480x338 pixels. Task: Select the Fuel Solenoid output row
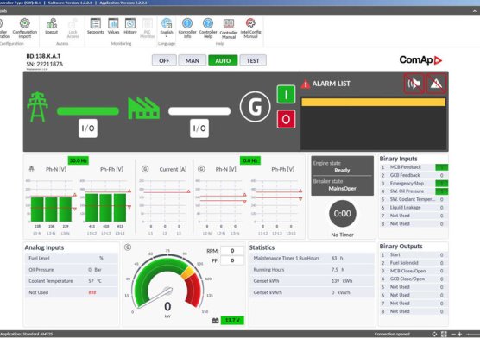(414, 263)
